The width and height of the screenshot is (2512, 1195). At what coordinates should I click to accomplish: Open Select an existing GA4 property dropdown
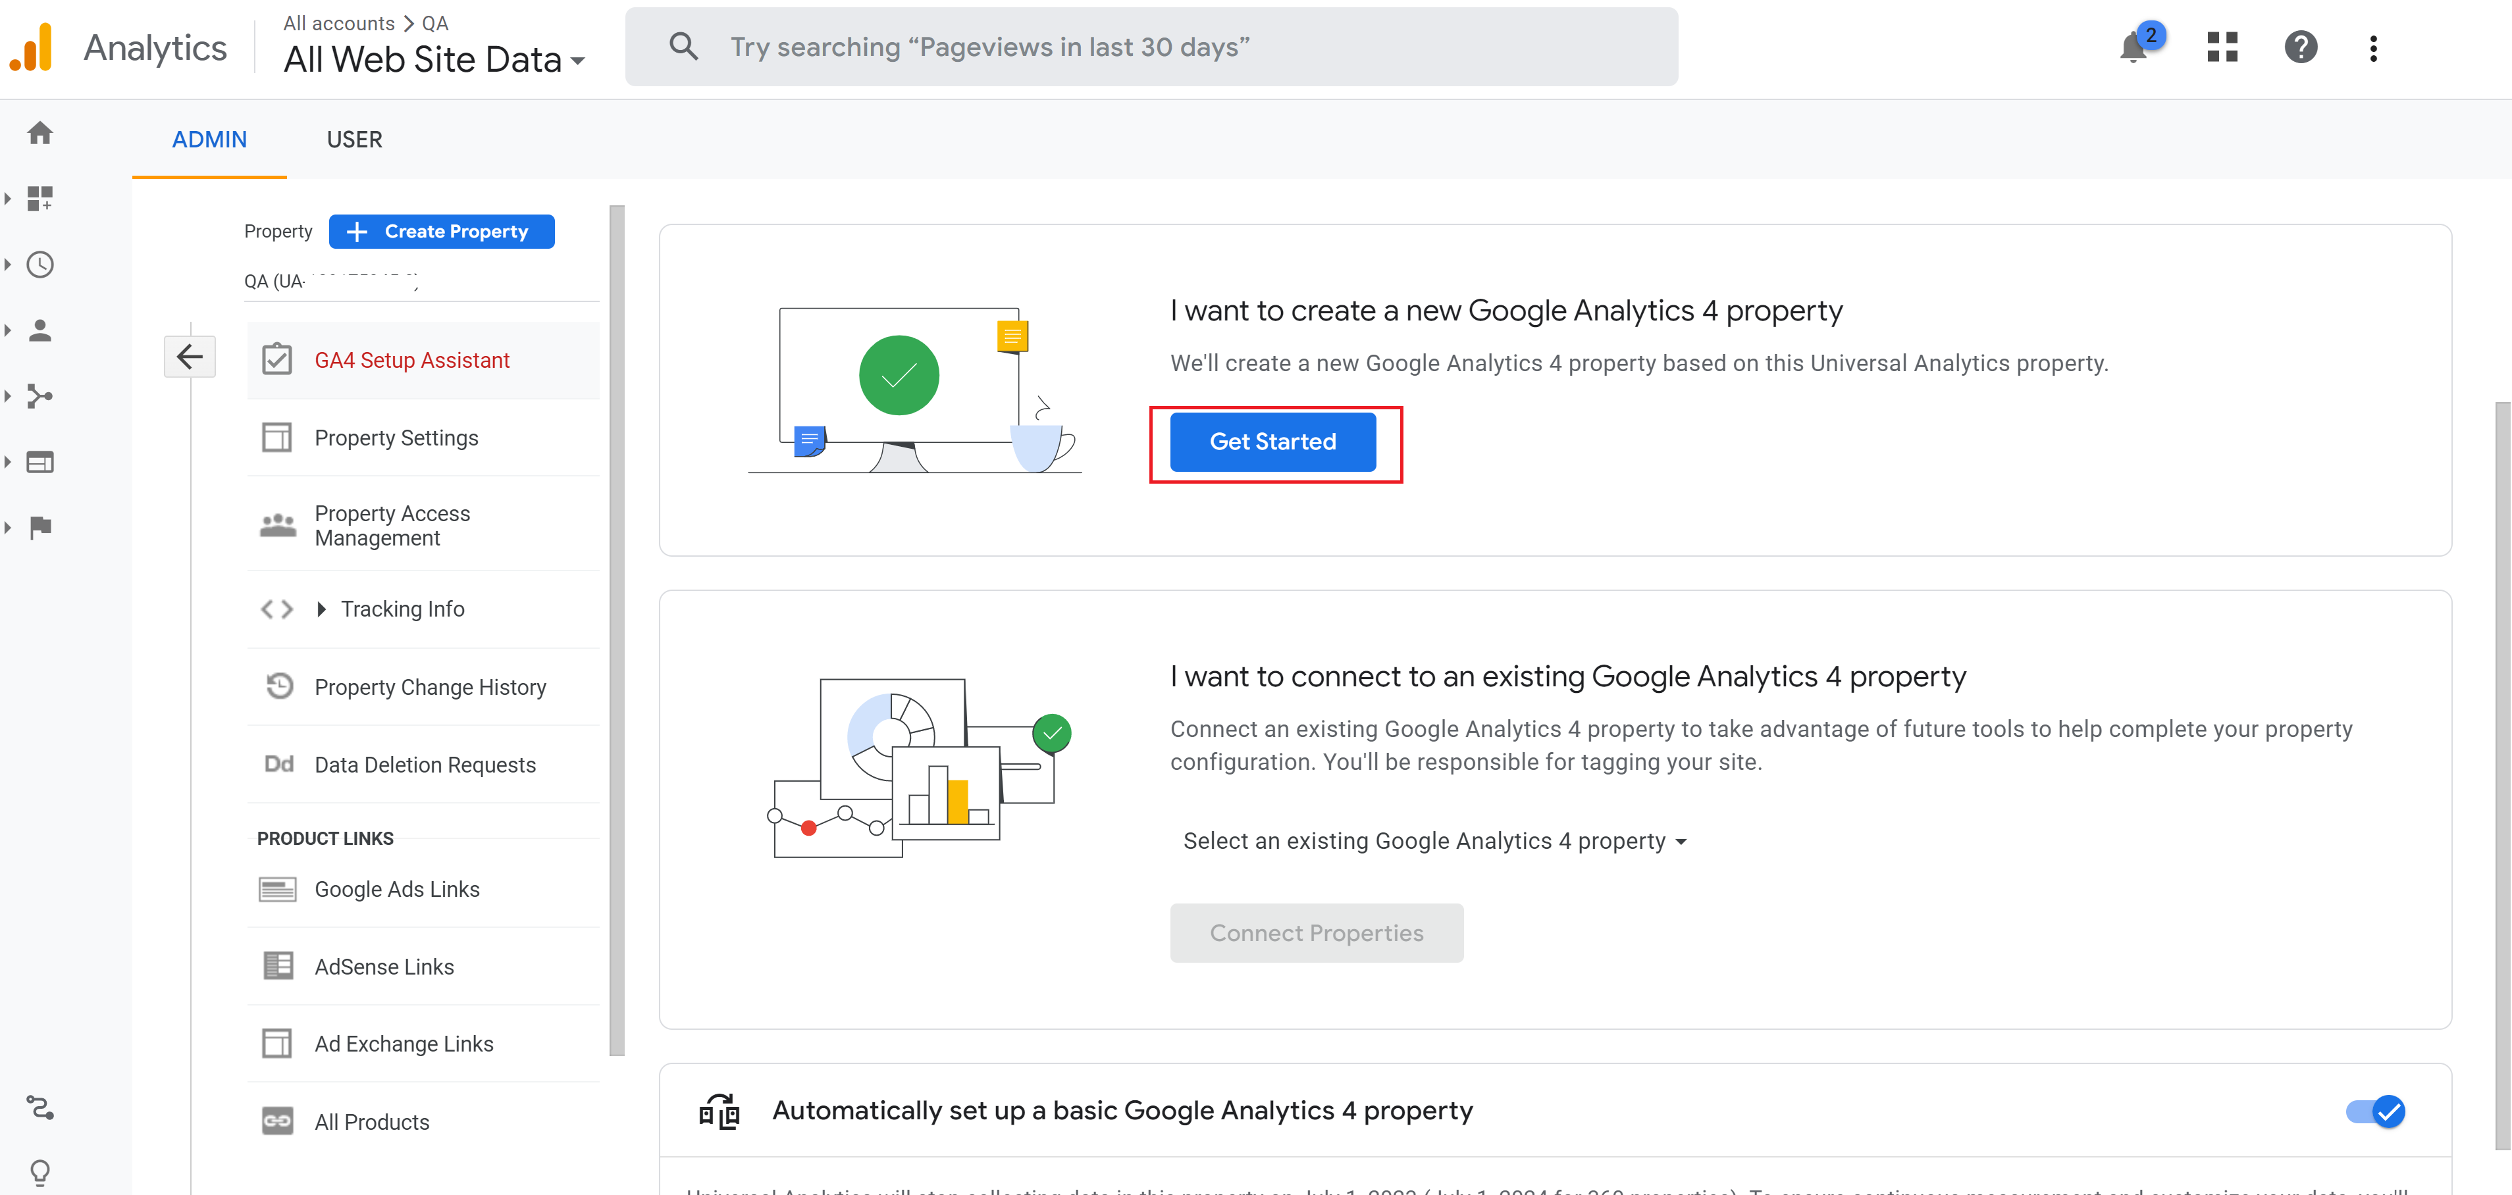(x=1434, y=841)
